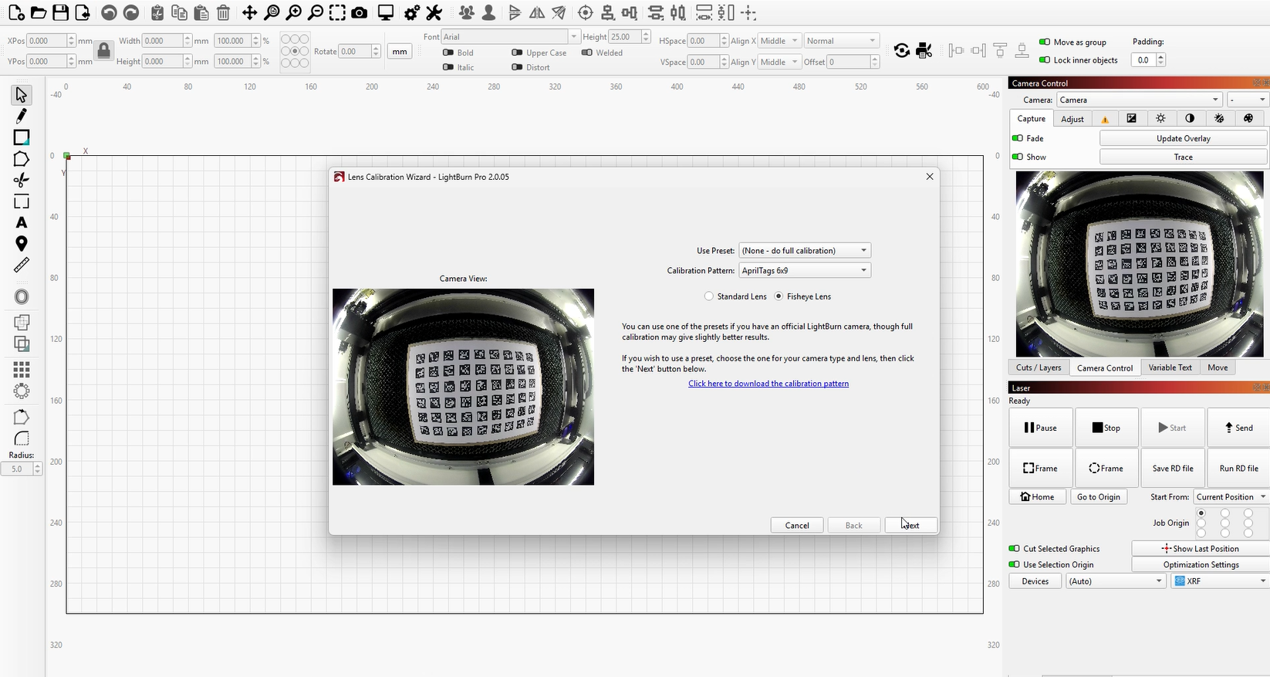Image resolution: width=1270 pixels, height=677 pixels.
Task: Click the Undo arrow icon
Action: [x=109, y=13]
